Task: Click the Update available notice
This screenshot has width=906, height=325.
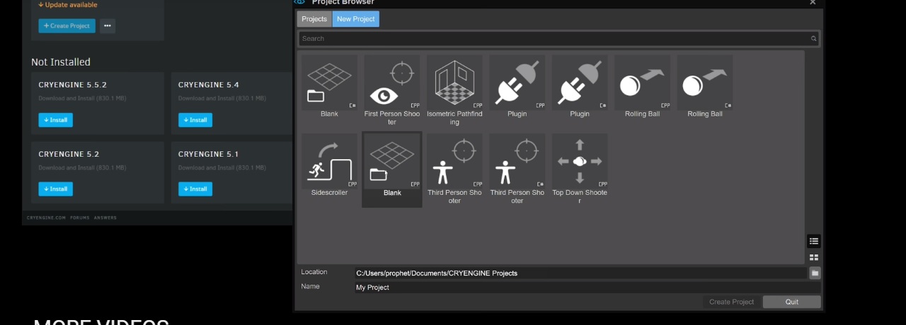Action: (x=68, y=5)
